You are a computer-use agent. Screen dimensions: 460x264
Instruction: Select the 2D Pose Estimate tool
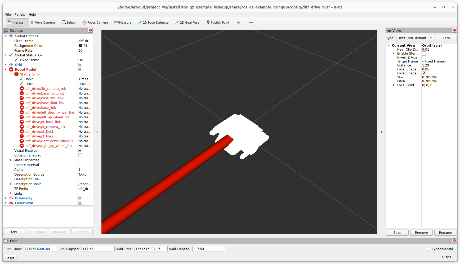pyautogui.click(x=153, y=23)
